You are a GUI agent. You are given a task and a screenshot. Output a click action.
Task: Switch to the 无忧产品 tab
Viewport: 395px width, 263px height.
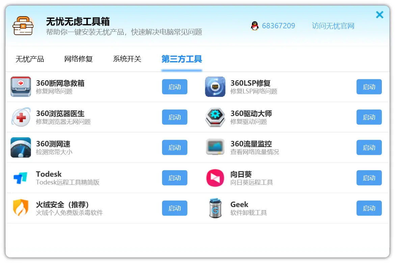(x=30, y=59)
